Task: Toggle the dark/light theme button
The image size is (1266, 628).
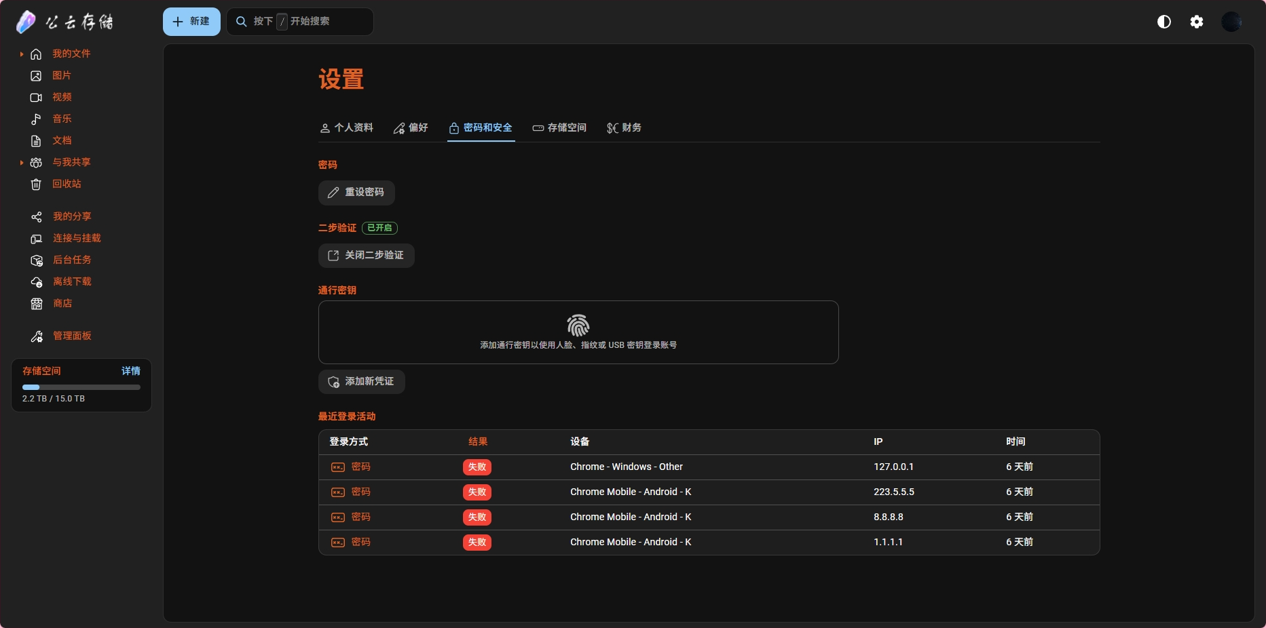Action: pos(1164,22)
